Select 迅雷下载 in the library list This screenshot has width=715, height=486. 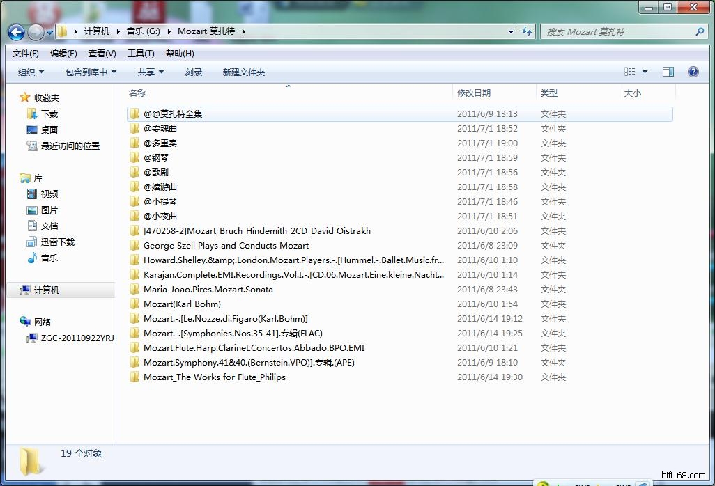pyautogui.click(x=57, y=242)
